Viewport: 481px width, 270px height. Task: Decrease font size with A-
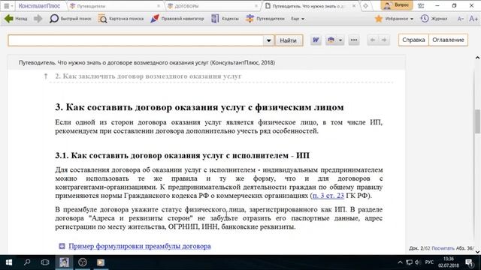[461, 19]
